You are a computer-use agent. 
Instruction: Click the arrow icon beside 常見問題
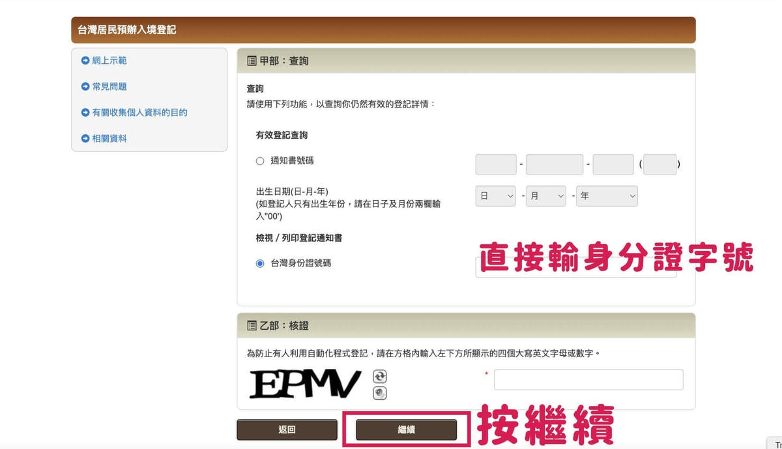85,87
